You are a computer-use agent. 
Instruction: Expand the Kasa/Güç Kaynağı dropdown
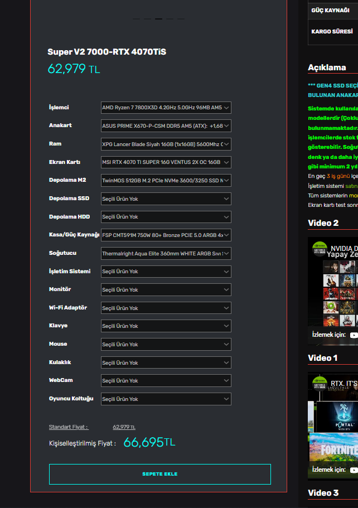coord(166,235)
